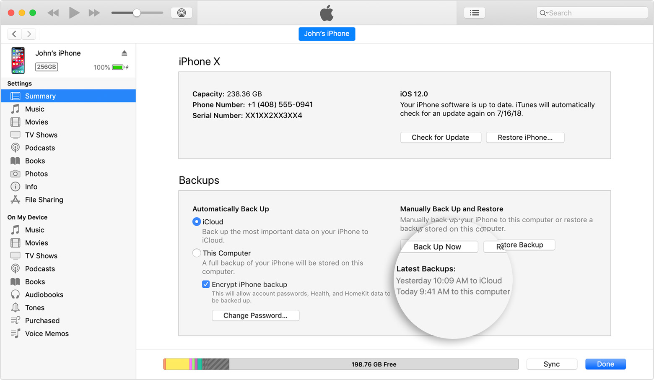Select Summary in Settings sidebar
Screen dimensions: 654x380
pos(40,96)
